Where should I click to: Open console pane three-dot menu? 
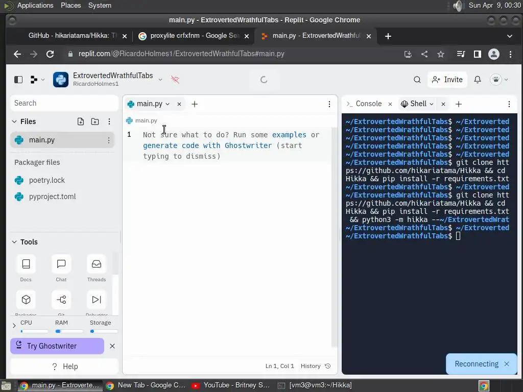click(x=509, y=104)
